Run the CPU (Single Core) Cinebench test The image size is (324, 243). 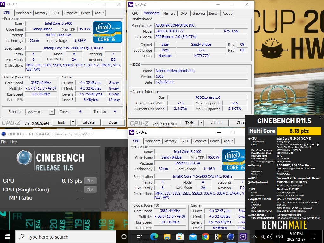tap(90, 190)
